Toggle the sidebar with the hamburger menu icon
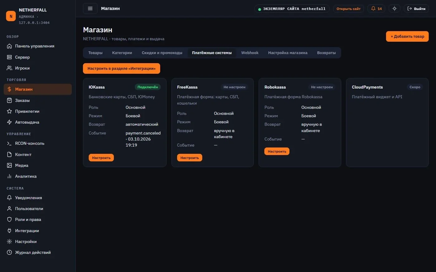The image size is (436, 272). pos(90,8)
